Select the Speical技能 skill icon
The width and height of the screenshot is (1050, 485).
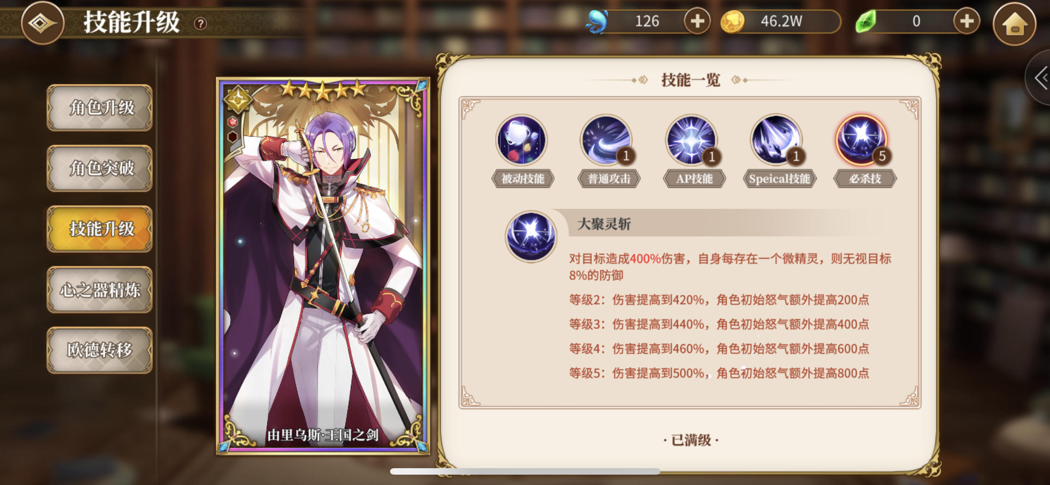(x=776, y=140)
